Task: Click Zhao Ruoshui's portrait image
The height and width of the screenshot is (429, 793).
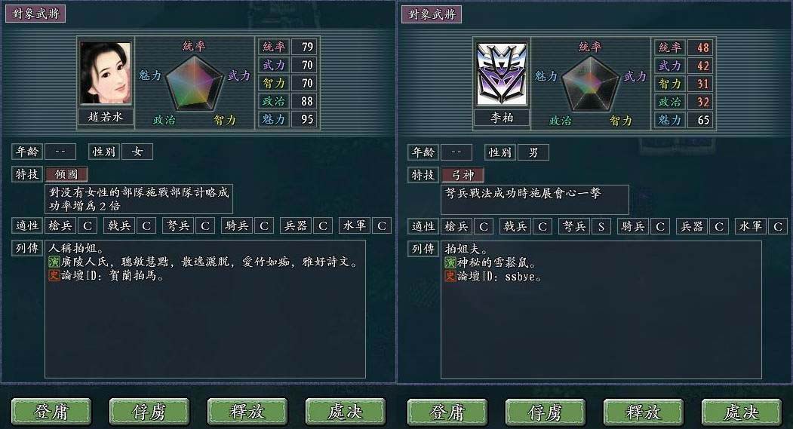Action: (x=106, y=73)
